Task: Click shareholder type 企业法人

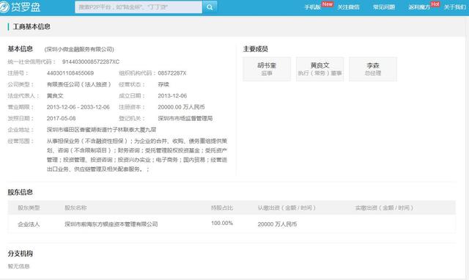Action: pyautogui.click(x=29, y=224)
